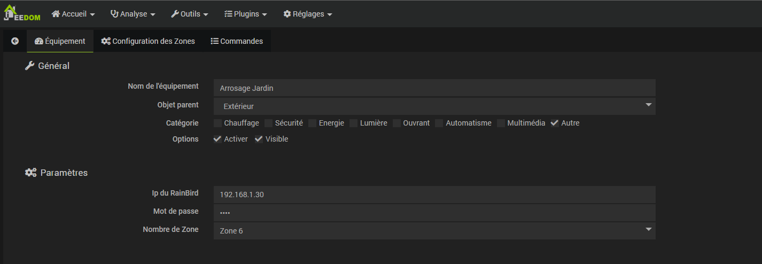Click the gear icon beside Réglages
The width and height of the screenshot is (762, 264).
287,14
